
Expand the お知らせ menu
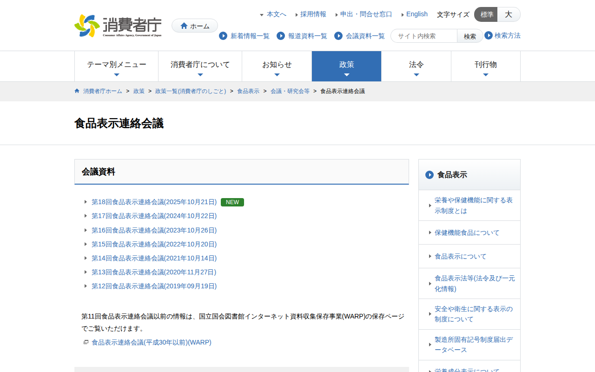[x=277, y=66]
